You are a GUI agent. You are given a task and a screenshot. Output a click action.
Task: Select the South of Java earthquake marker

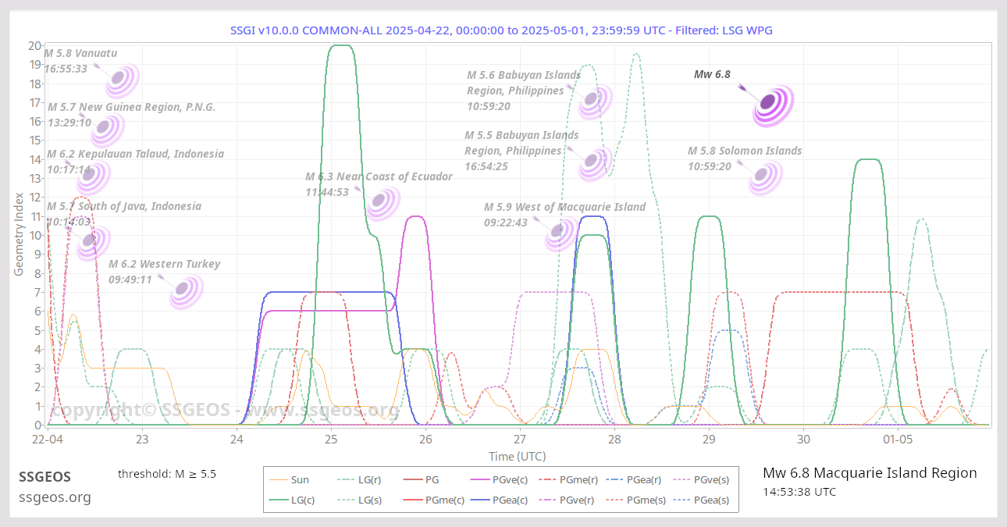(x=91, y=241)
